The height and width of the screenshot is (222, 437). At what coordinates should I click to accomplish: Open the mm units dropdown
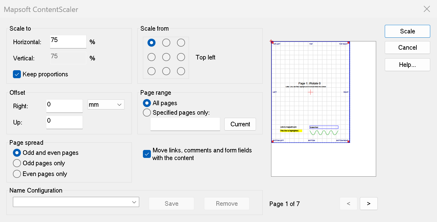click(x=106, y=105)
